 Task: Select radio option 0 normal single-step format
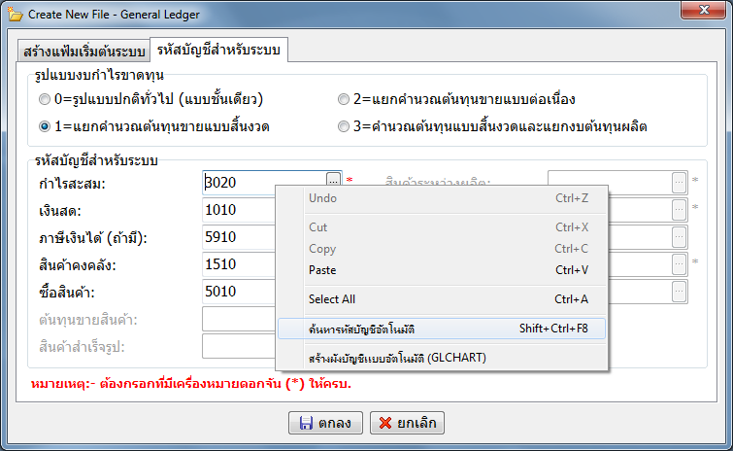click(45, 99)
